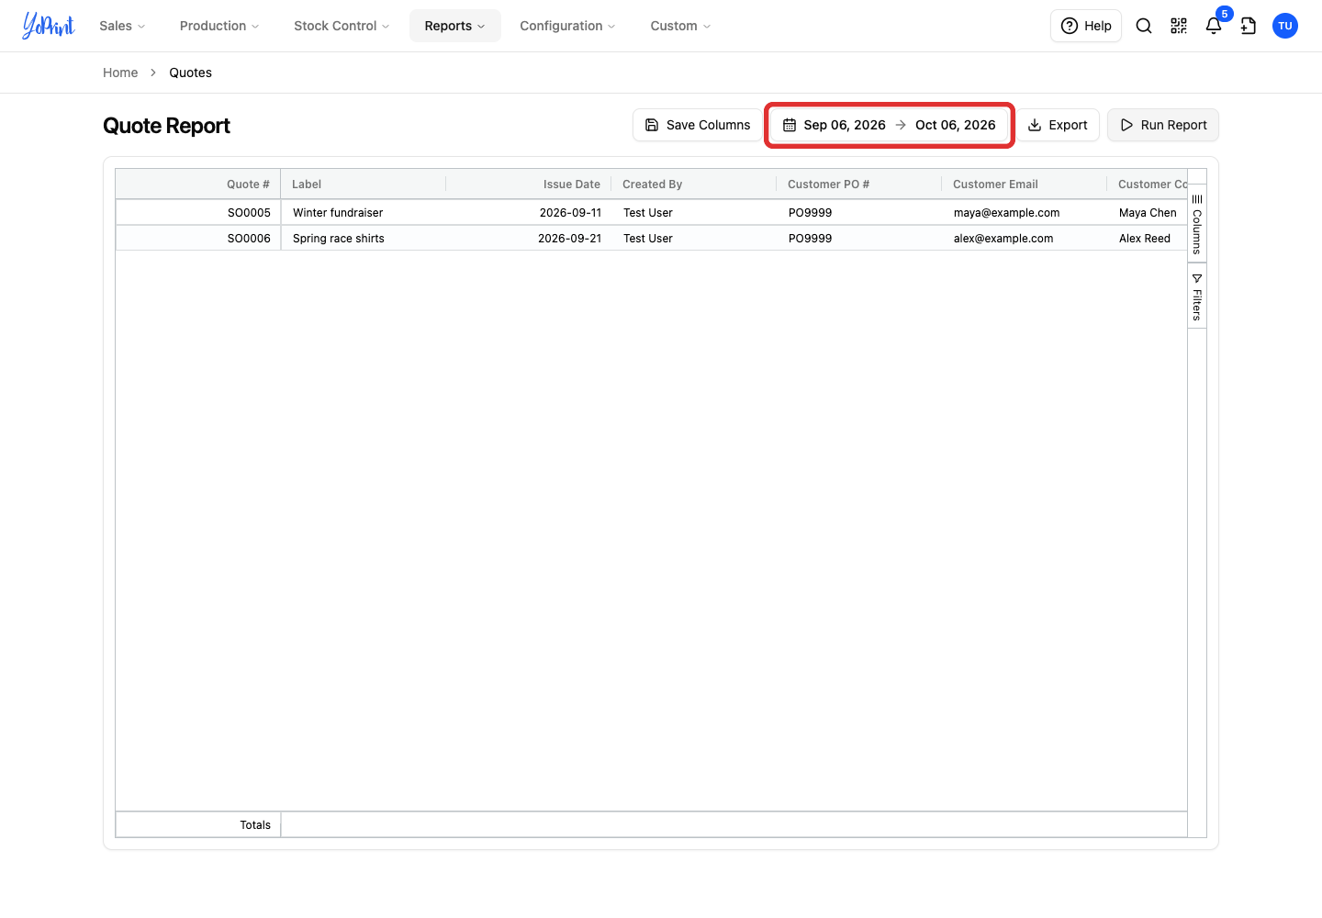This screenshot has height=918, width=1322.
Task: Select the end date Oct 06, 2026
Action: [955, 125]
